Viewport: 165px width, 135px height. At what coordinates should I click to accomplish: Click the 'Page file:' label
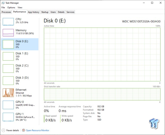pyautogui.click(x=87, y=116)
